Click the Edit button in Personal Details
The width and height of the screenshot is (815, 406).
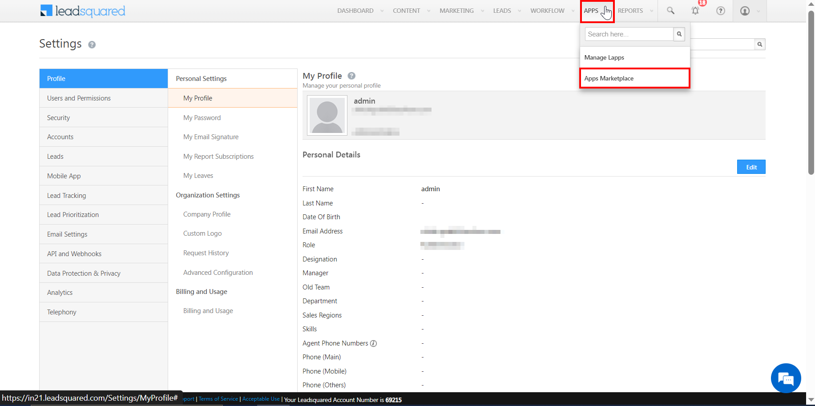(751, 167)
